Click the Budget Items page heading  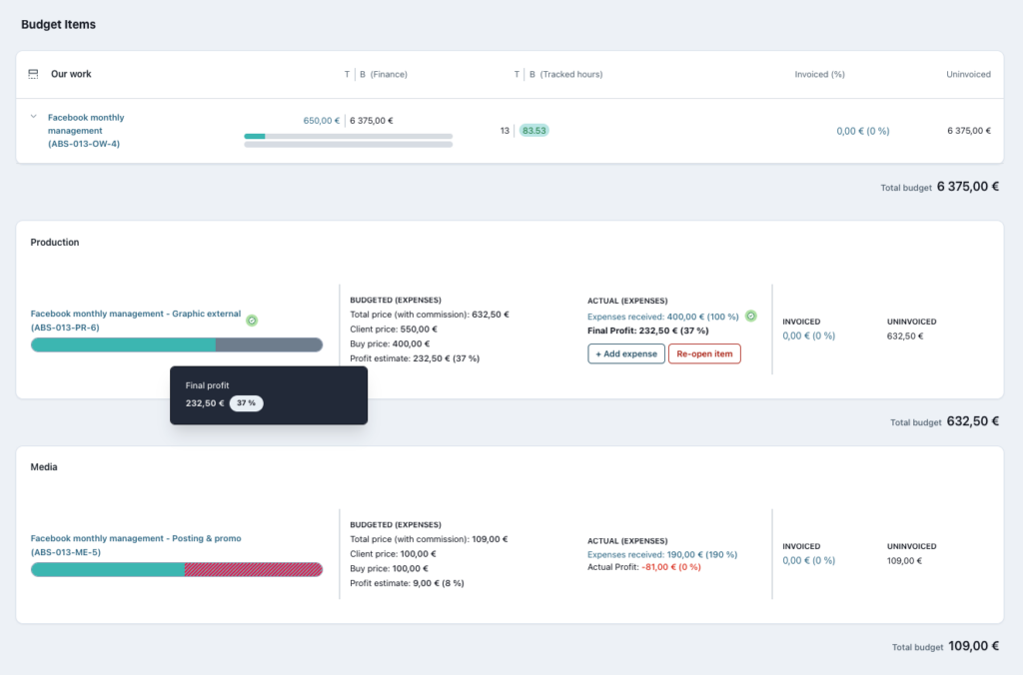pos(58,24)
